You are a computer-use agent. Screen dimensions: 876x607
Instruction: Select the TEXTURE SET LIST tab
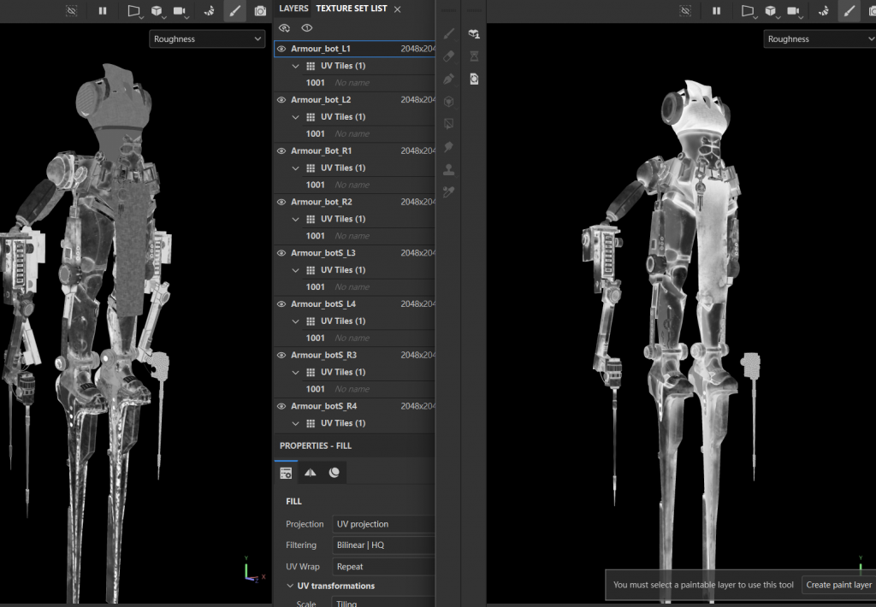[351, 9]
